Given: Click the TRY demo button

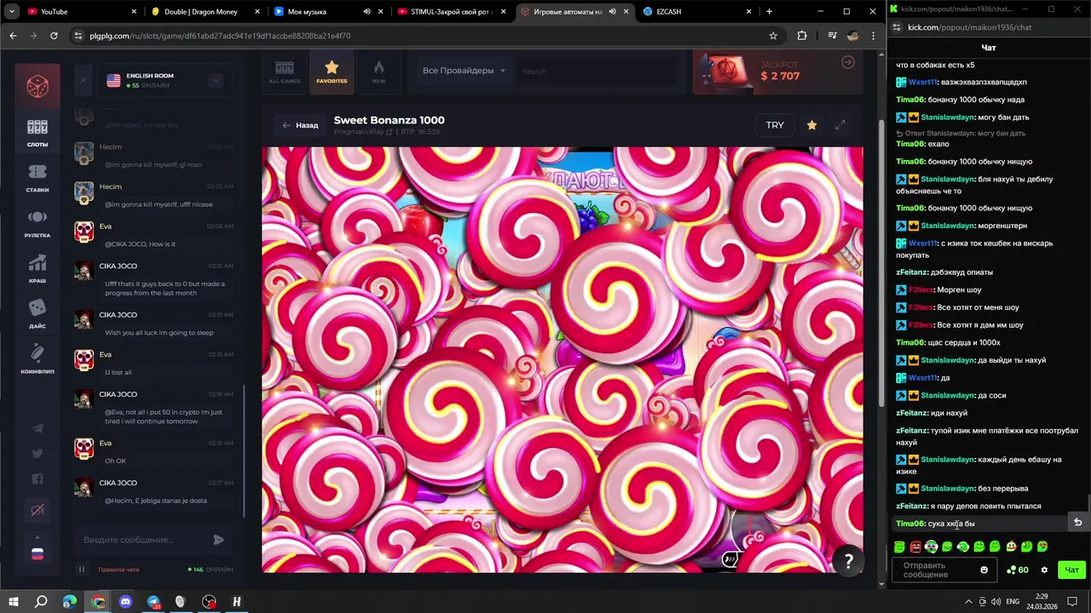Looking at the screenshot, I should (775, 125).
